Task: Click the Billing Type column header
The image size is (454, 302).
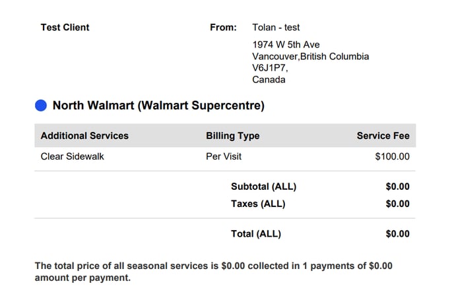Action: 233,136
